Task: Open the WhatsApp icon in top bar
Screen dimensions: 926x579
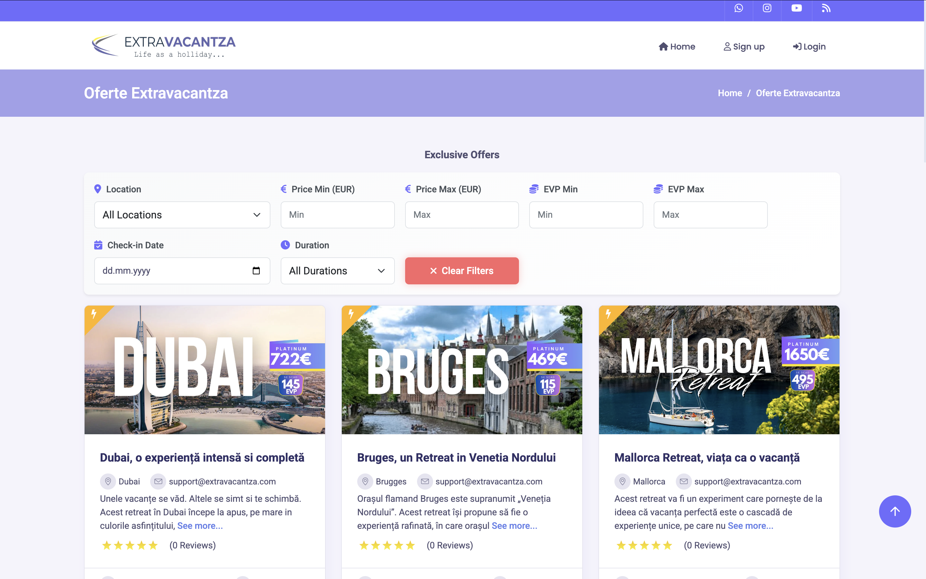Action: coord(739,8)
